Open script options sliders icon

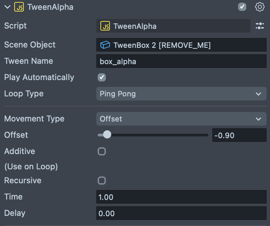click(259, 26)
